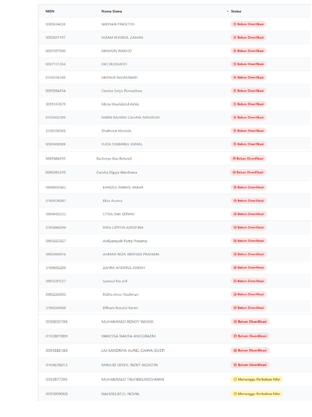This screenshot has height=417, width=312.
Task: Click the X icon in Fachreza Ifnu Refandi's status badge
Action: pyautogui.click(x=234, y=159)
